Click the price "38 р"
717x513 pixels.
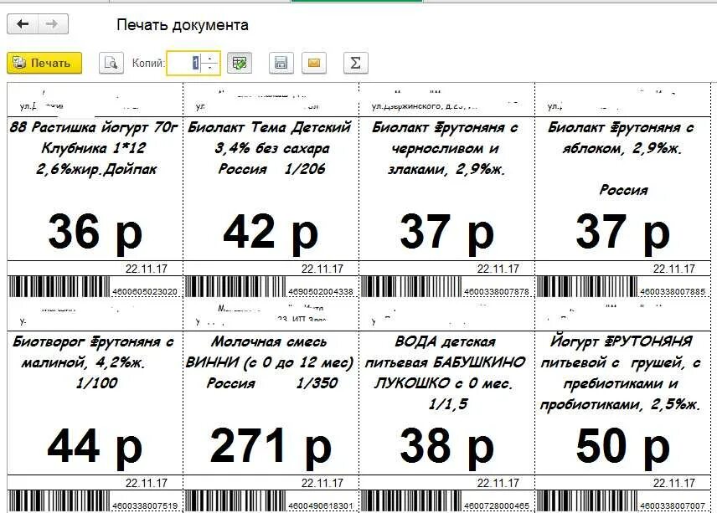click(x=446, y=446)
